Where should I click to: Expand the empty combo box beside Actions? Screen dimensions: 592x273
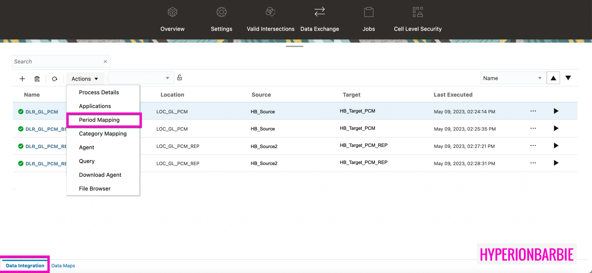141,78
